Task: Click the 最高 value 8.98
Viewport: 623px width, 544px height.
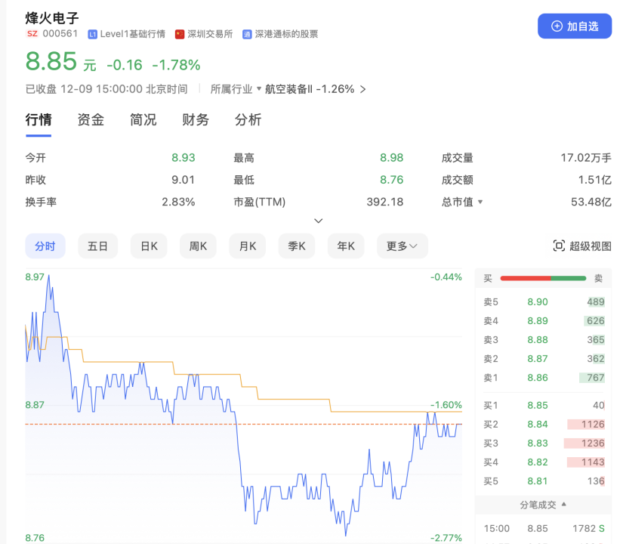Action: 391,158
